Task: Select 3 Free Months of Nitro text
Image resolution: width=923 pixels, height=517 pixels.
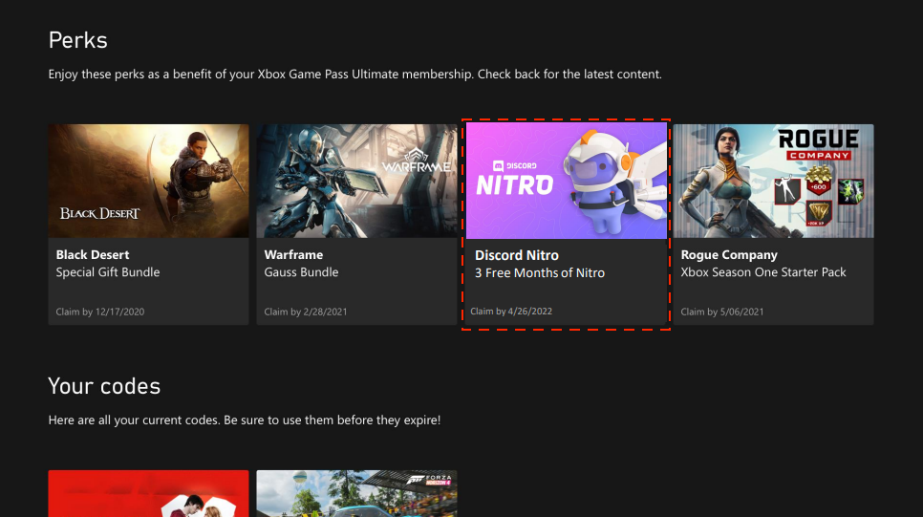Action: pos(540,272)
